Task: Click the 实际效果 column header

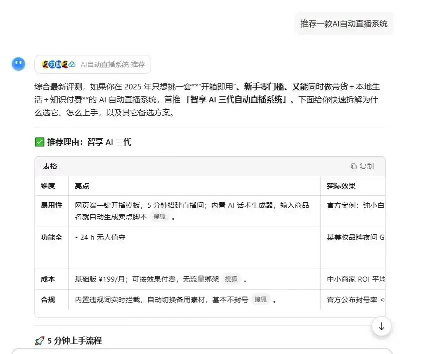Action: 341,185
